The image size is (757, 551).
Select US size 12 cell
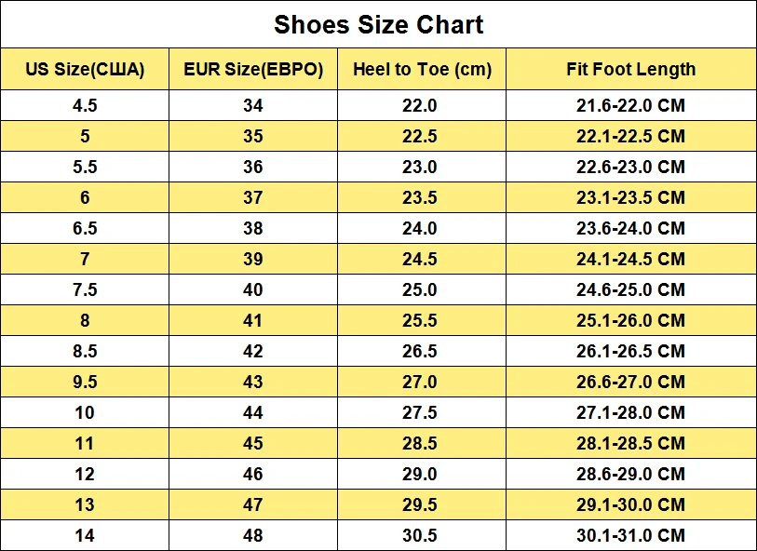[x=85, y=474]
